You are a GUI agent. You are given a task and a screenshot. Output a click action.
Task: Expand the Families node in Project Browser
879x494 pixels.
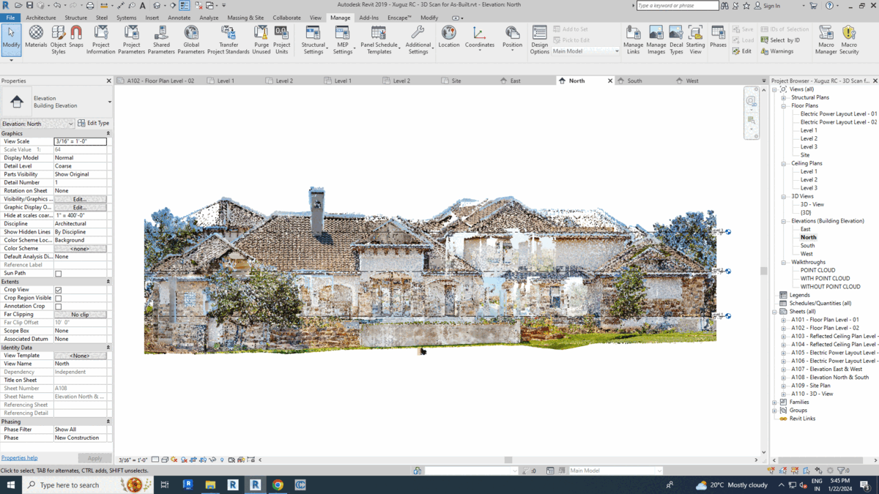pos(775,402)
